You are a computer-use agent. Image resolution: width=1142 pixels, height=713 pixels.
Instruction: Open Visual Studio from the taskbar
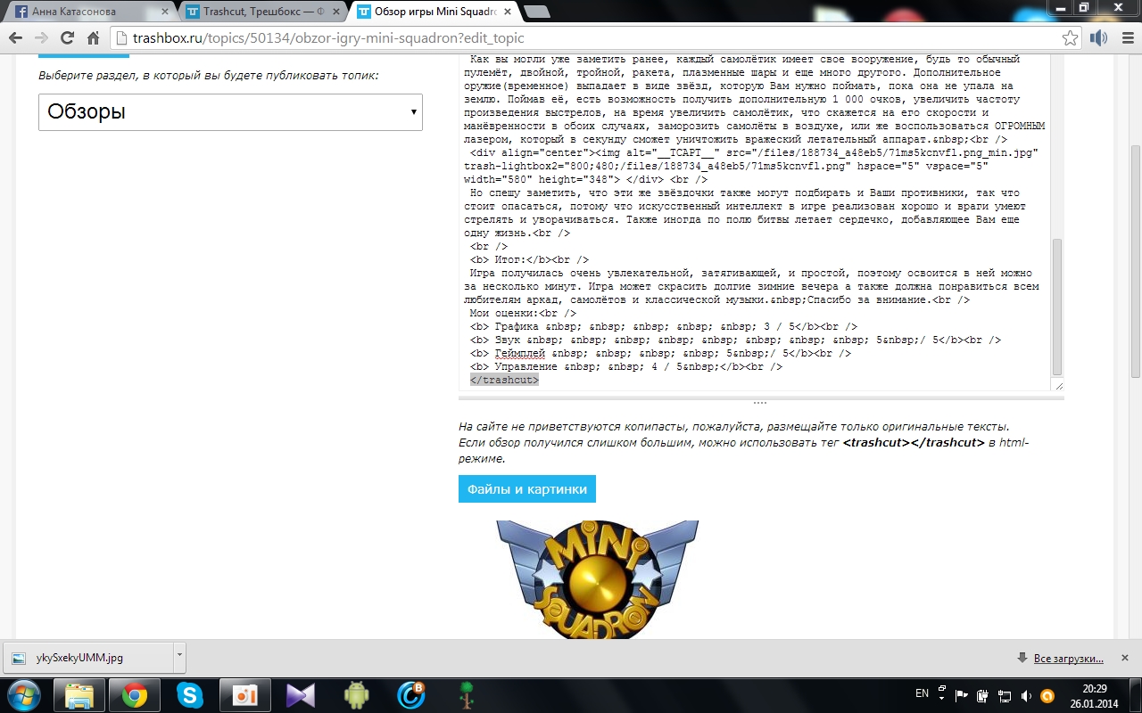301,694
